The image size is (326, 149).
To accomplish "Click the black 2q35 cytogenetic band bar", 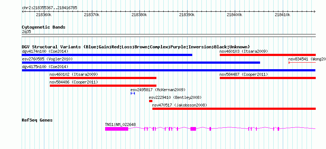I will click(168, 36).
